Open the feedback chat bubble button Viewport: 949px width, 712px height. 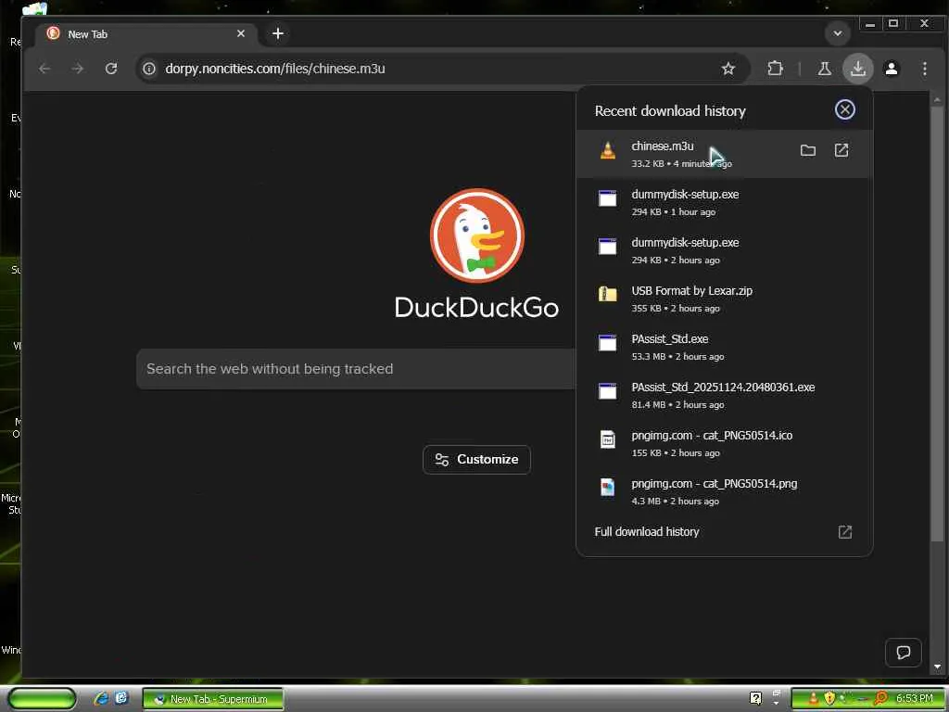[x=903, y=652]
